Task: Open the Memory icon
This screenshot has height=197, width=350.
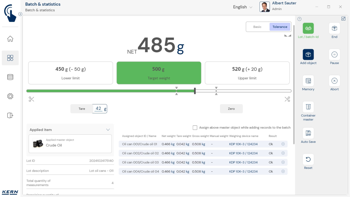Action: click(308, 81)
